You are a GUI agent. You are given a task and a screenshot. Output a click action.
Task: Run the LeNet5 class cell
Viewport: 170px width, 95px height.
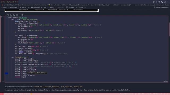click(2, 17)
